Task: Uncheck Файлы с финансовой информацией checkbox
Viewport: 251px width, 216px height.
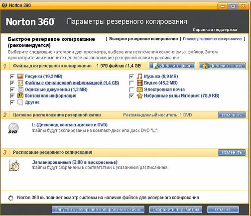Action: (12, 83)
